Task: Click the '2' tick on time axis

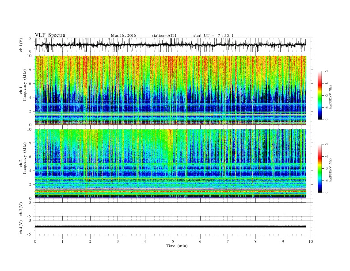Action: click(90, 241)
